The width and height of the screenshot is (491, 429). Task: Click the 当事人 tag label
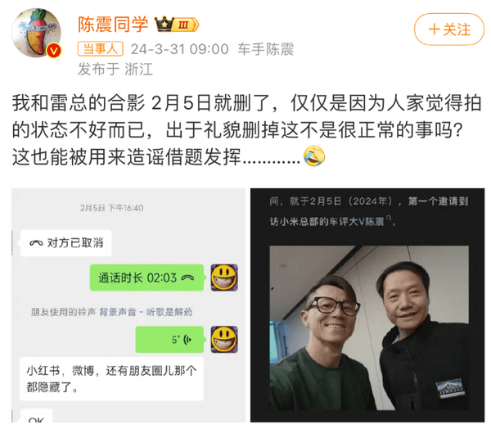tap(100, 49)
